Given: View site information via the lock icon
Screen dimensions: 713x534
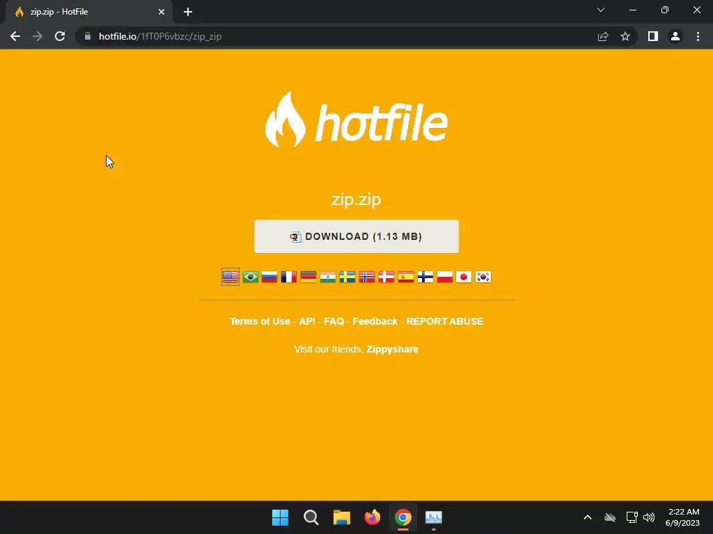Looking at the screenshot, I should [88, 36].
